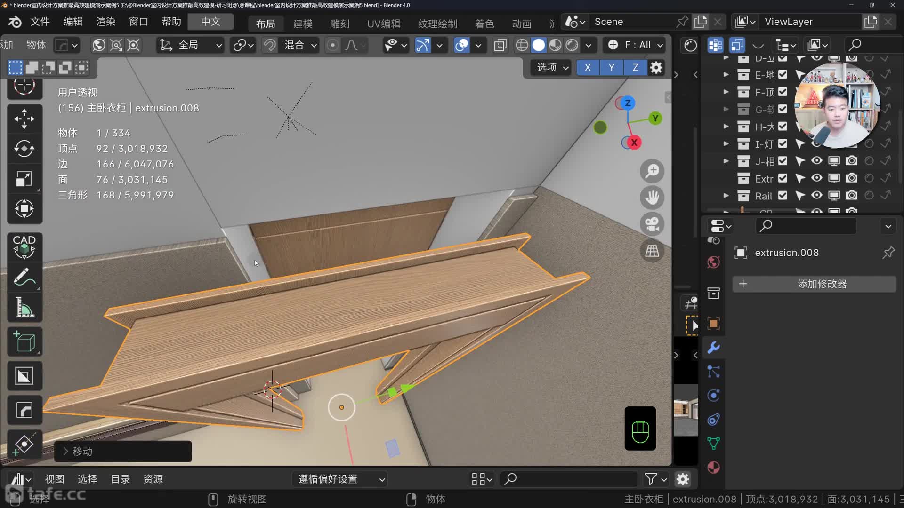Switch to the 建模 workspace tab
904x508 pixels.
(303, 24)
